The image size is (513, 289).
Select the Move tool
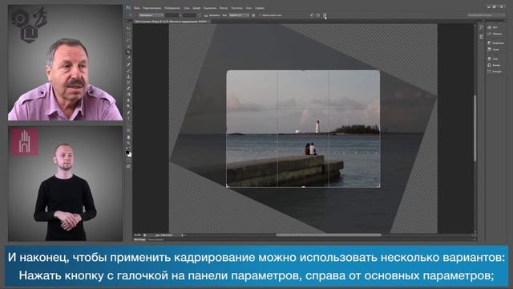tap(128, 28)
